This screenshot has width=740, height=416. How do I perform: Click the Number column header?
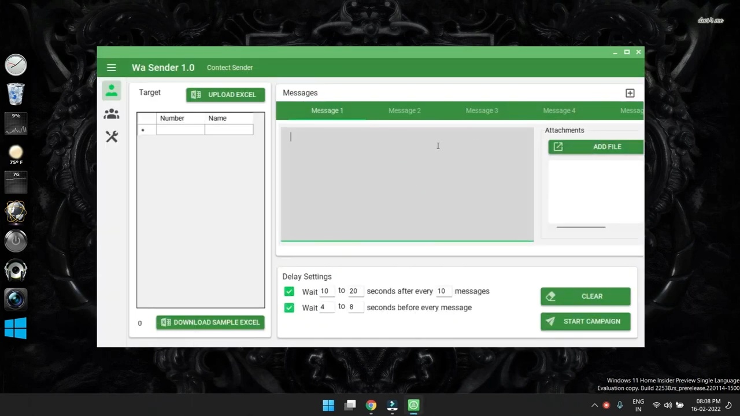(180, 118)
